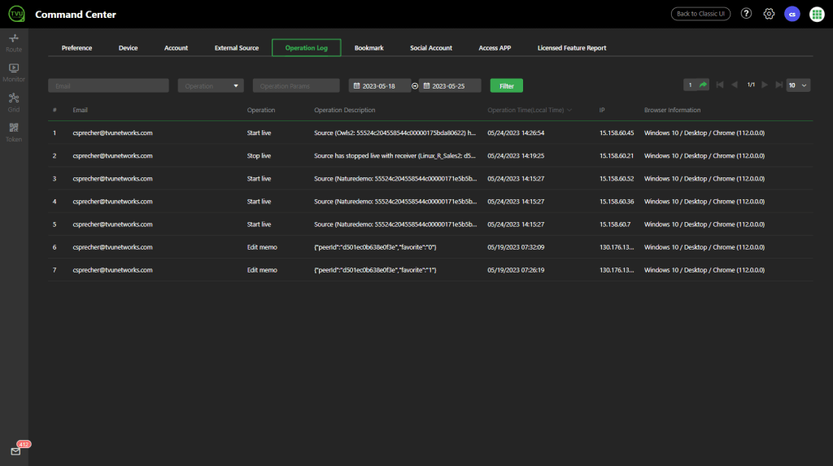
Task: Switch to the Device tab
Action: [x=128, y=48]
